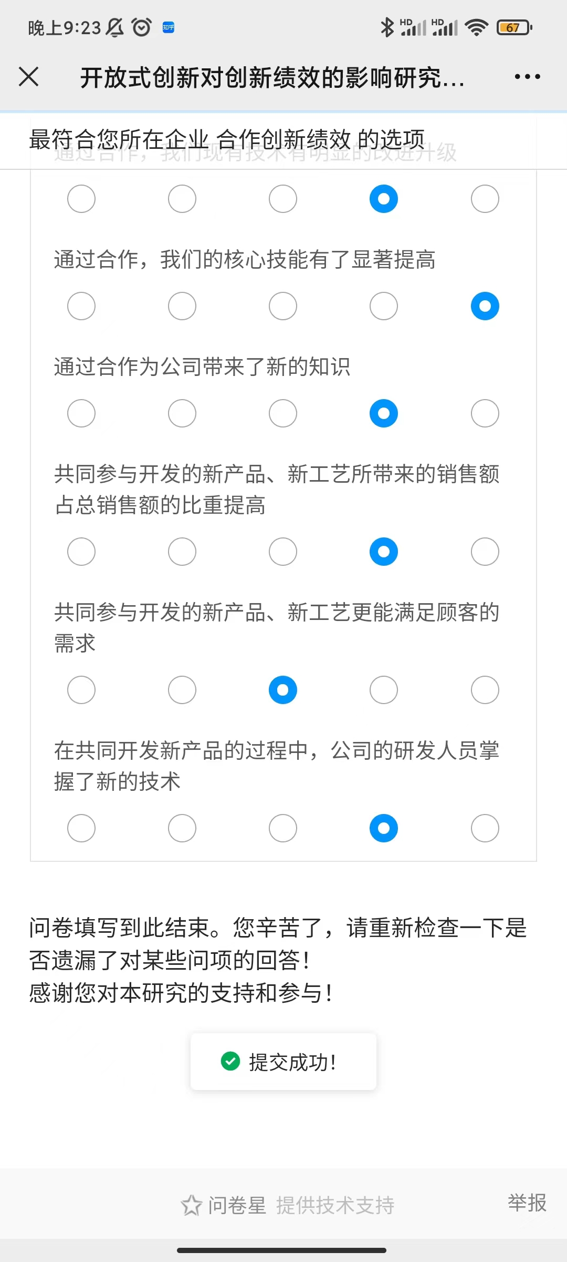Open the 问卷星 提供技术支持 link
Image resolution: width=567 pixels, height=1262 pixels.
click(301, 1205)
